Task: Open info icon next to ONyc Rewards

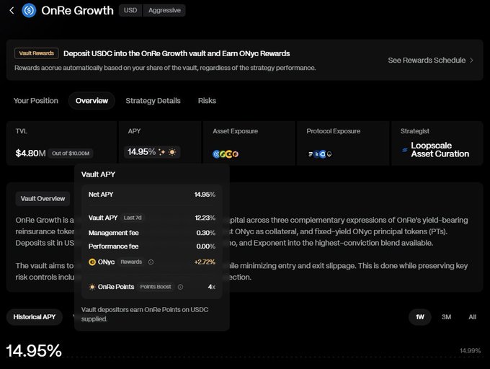Action: 151,262
